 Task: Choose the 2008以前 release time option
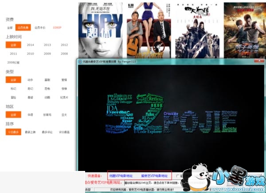pos(13,63)
